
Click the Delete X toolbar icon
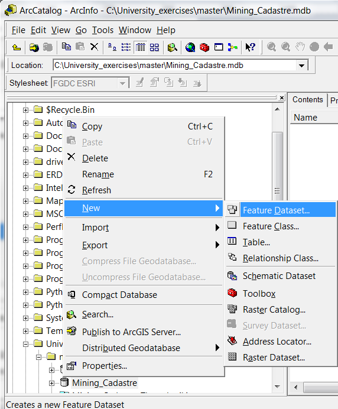[94, 47]
